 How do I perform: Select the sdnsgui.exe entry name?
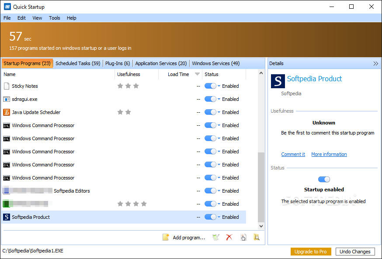24,99
